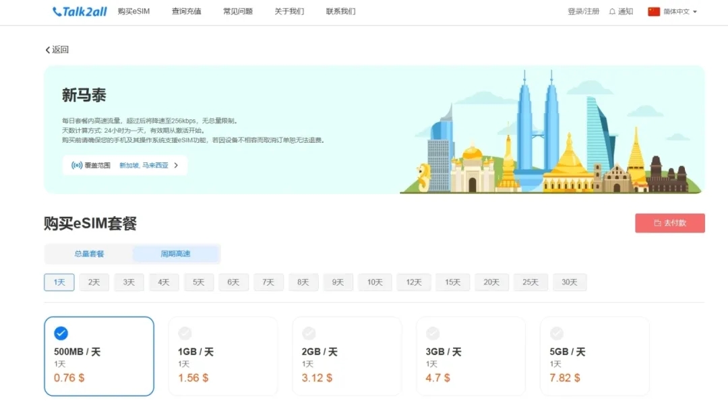Screen dimensions: 728x405
Task: Open the 常见问题 menu item
Action: point(237,11)
